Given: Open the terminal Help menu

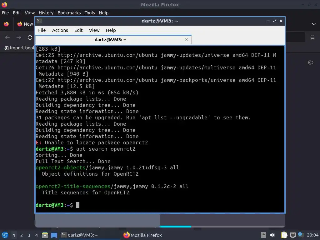Looking at the screenshot, I should click(111, 30).
